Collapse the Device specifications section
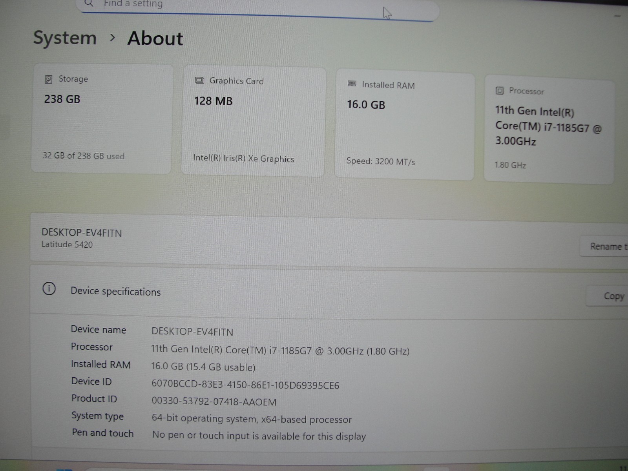This screenshot has height=471, width=628. (329, 291)
